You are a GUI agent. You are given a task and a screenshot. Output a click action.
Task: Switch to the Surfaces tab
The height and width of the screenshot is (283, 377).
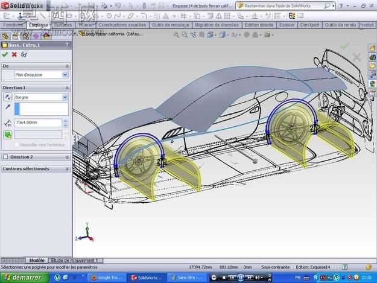63,25
